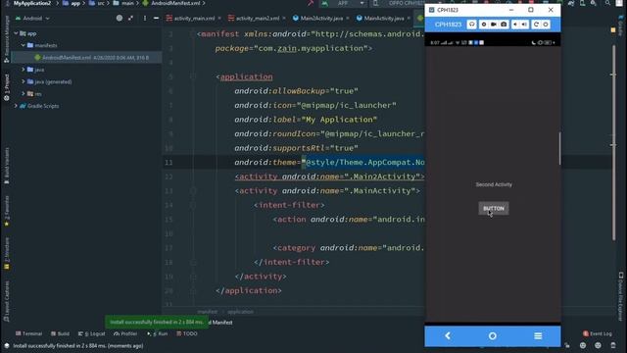This screenshot has height=353, width=627.
Task: Click the last round icon in CPH1823 toolbar
Action: pyautogui.click(x=546, y=25)
